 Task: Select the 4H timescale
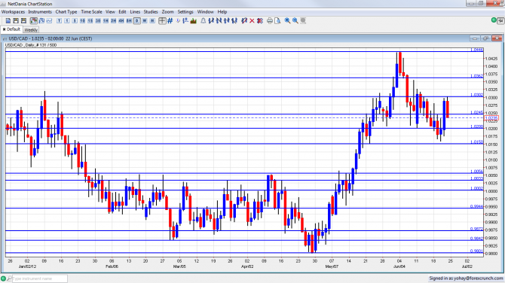click(121, 20)
